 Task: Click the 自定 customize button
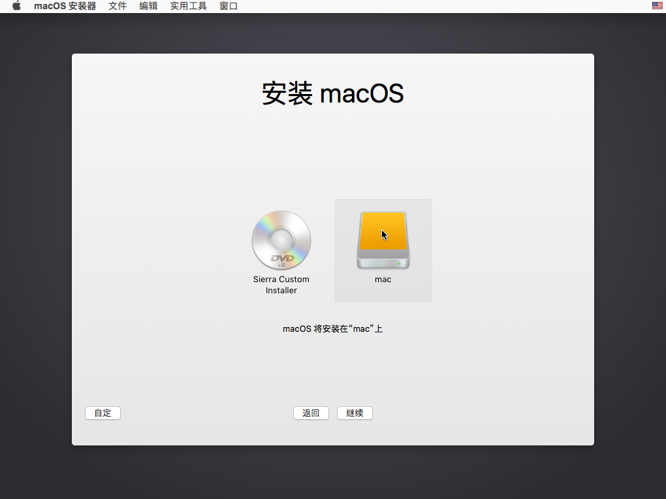(x=103, y=413)
